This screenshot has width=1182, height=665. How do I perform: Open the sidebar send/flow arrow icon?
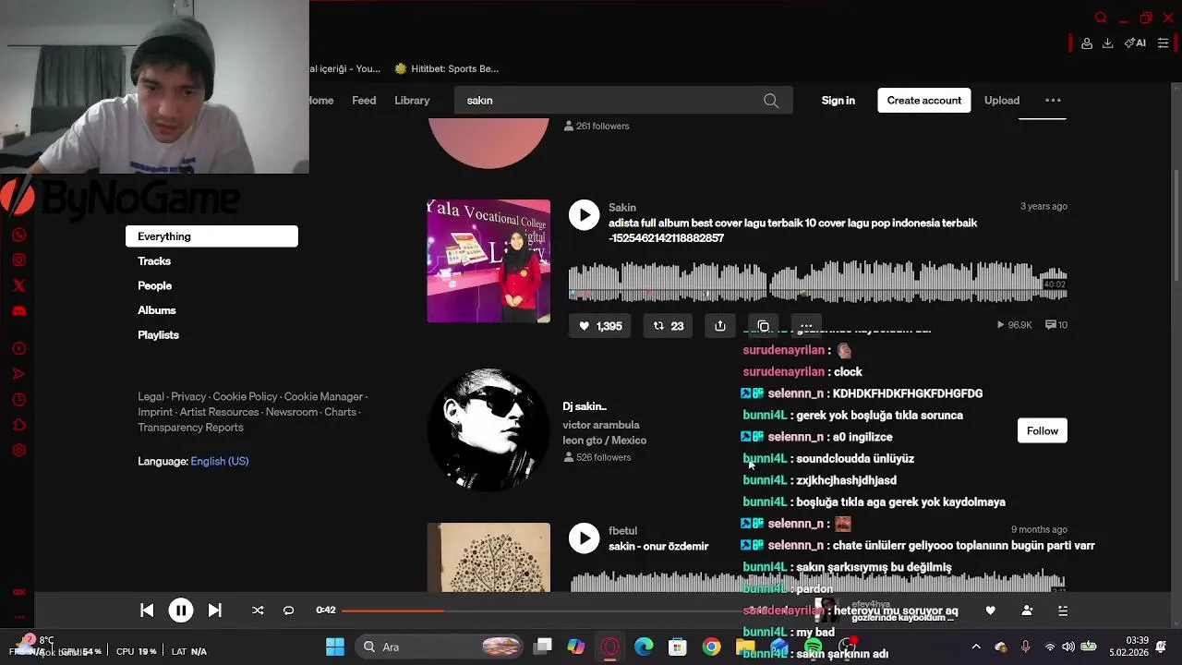[x=18, y=374]
